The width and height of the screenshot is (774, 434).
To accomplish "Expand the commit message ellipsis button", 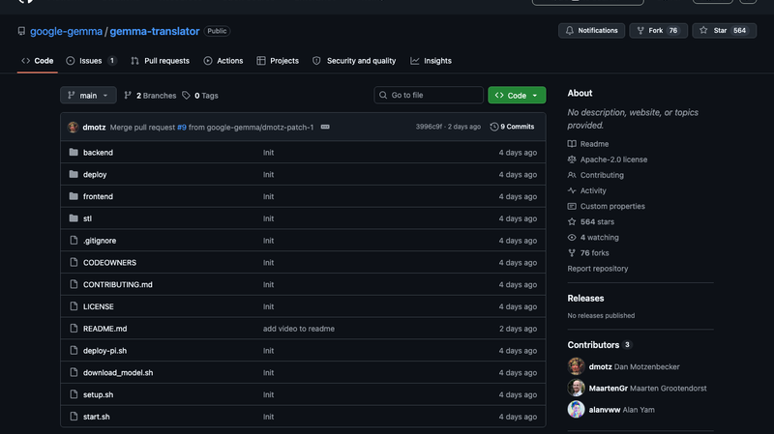I will 325,127.
